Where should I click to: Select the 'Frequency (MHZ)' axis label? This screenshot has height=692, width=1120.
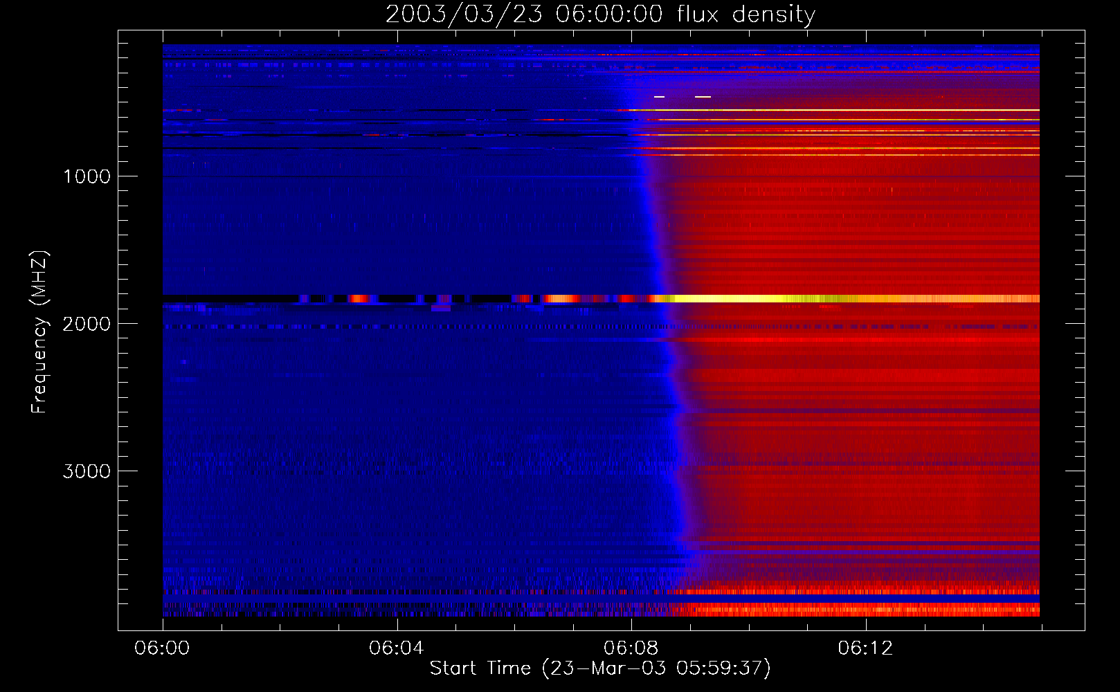click(39, 332)
